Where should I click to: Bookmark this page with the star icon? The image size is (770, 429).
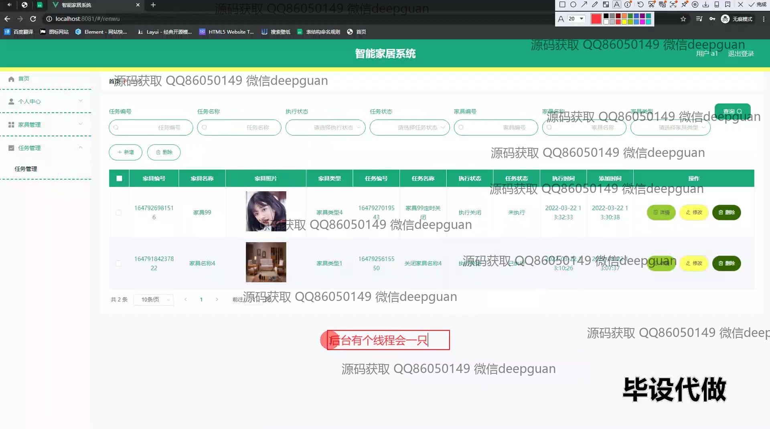pyautogui.click(x=683, y=19)
